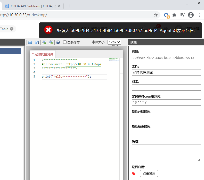The image size is (204, 180).
Task: Open the http://10.30.0.33/api link in code
Action: click(83, 64)
